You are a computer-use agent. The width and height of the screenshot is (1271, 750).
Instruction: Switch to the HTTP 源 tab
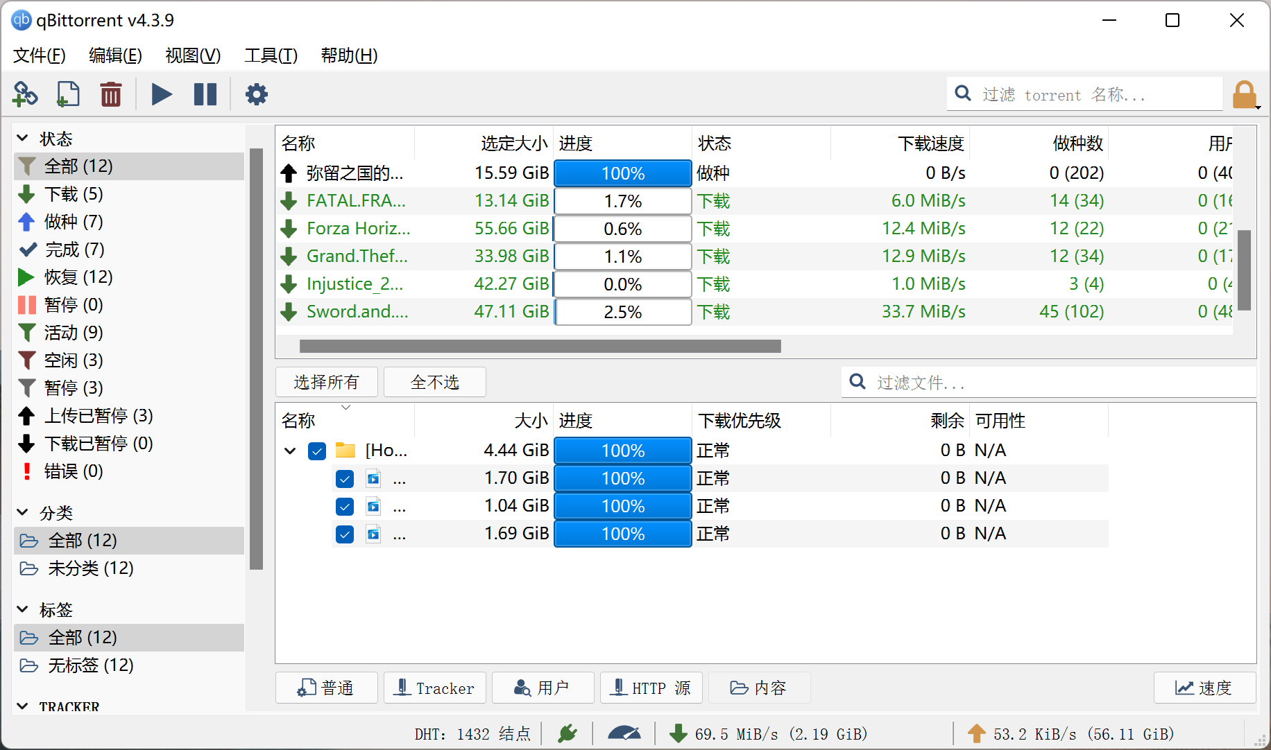coord(651,688)
